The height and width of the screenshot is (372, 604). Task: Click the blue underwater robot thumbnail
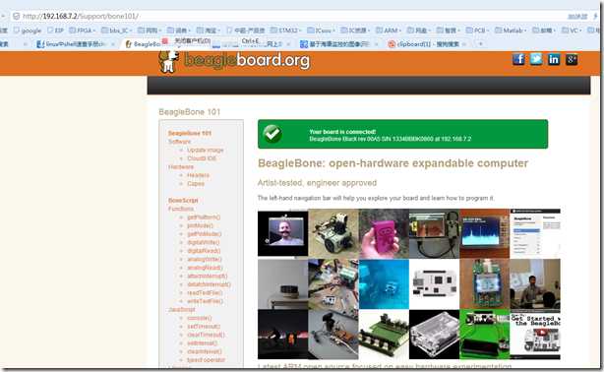point(384,284)
